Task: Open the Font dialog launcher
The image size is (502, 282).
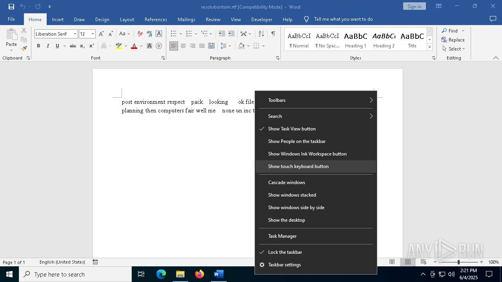Action: click(163, 58)
